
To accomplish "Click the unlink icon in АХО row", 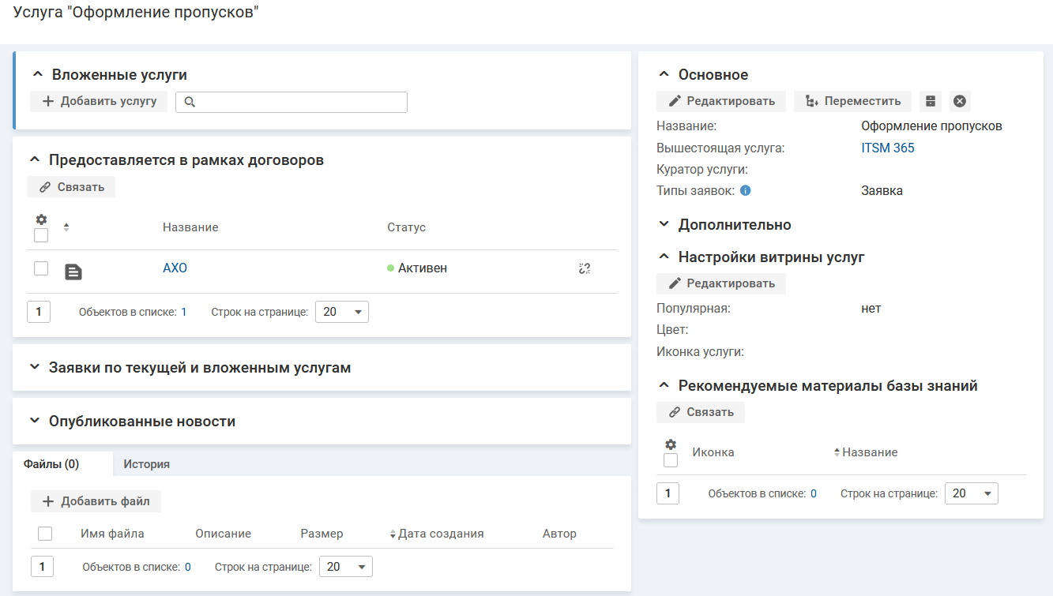I will (x=585, y=268).
